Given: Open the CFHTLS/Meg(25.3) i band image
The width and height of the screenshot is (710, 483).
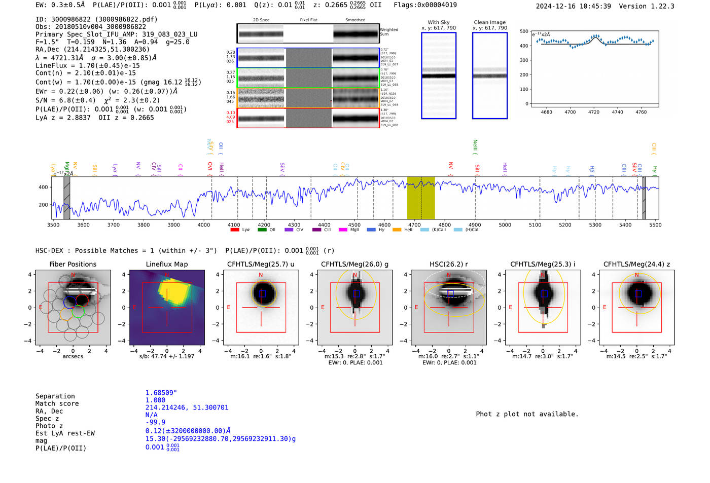Looking at the screenshot, I should click(543, 307).
